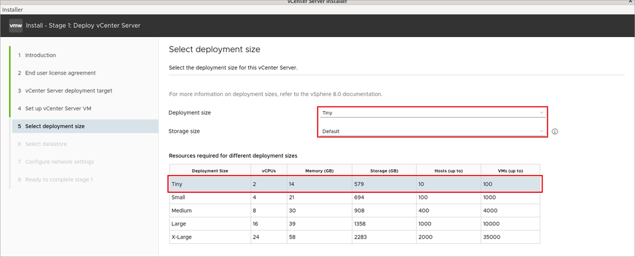Click the Hosts (up to) column header
Screen dimensions: 635x257
click(x=448, y=171)
